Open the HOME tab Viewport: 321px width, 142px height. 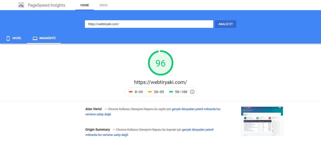tap(85, 5)
